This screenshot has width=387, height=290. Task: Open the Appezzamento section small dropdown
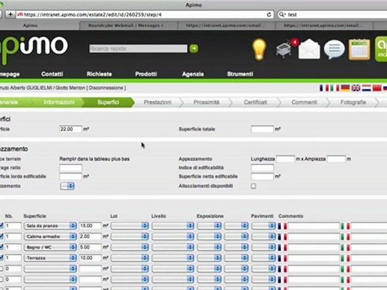point(67,186)
